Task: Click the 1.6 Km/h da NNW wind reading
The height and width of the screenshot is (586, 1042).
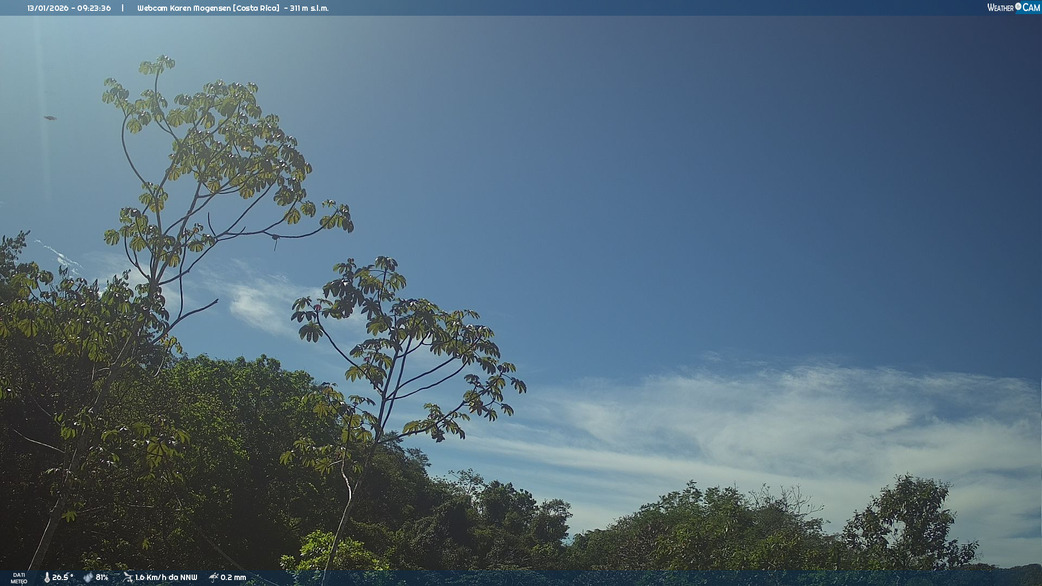Action: (x=166, y=577)
